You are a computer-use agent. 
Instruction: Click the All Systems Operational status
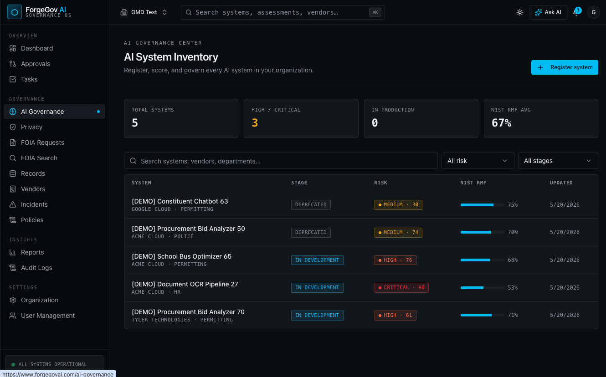coord(54,364)
